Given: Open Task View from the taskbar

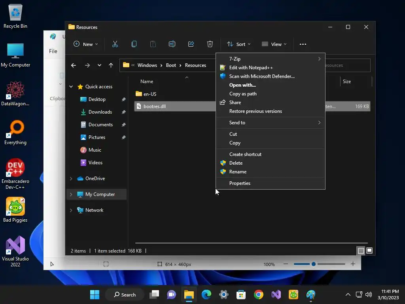Looking at the screenshot, I should (155, 294).
